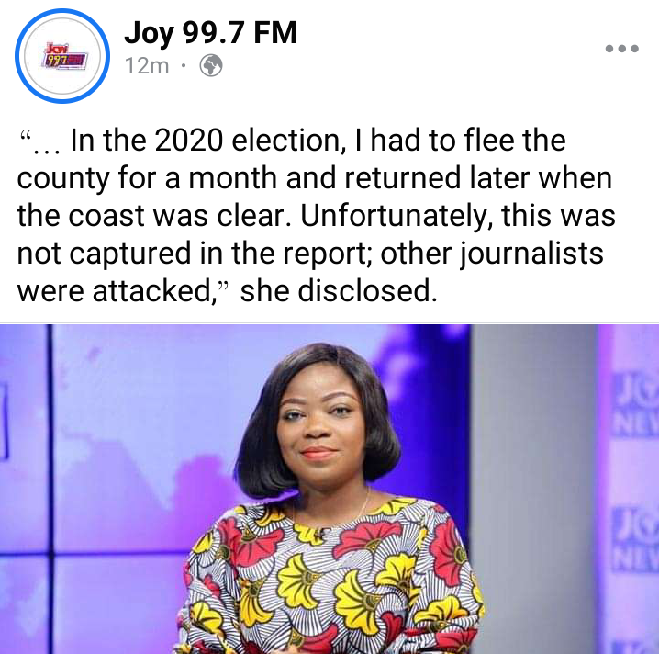Image resolution: width=659 pixels, height=654 pixels.
Task: Open Joy 99.7 FM profile picture
Action: coord(62,55)
